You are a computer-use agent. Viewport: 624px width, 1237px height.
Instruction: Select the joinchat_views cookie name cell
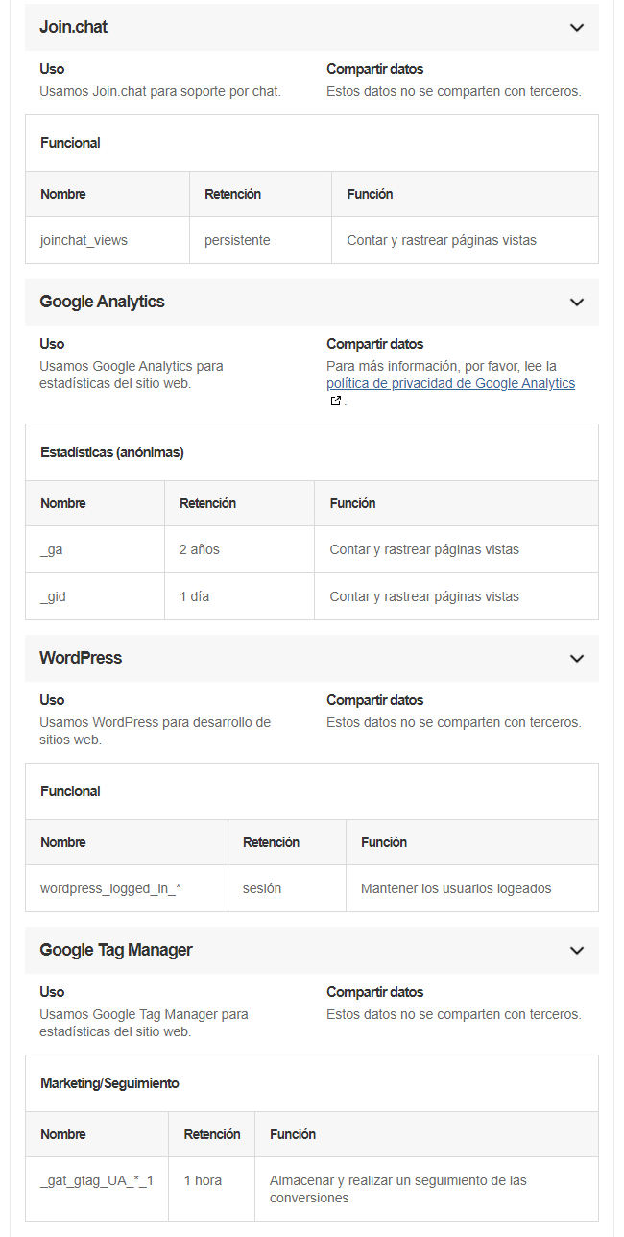pos(108,240)
